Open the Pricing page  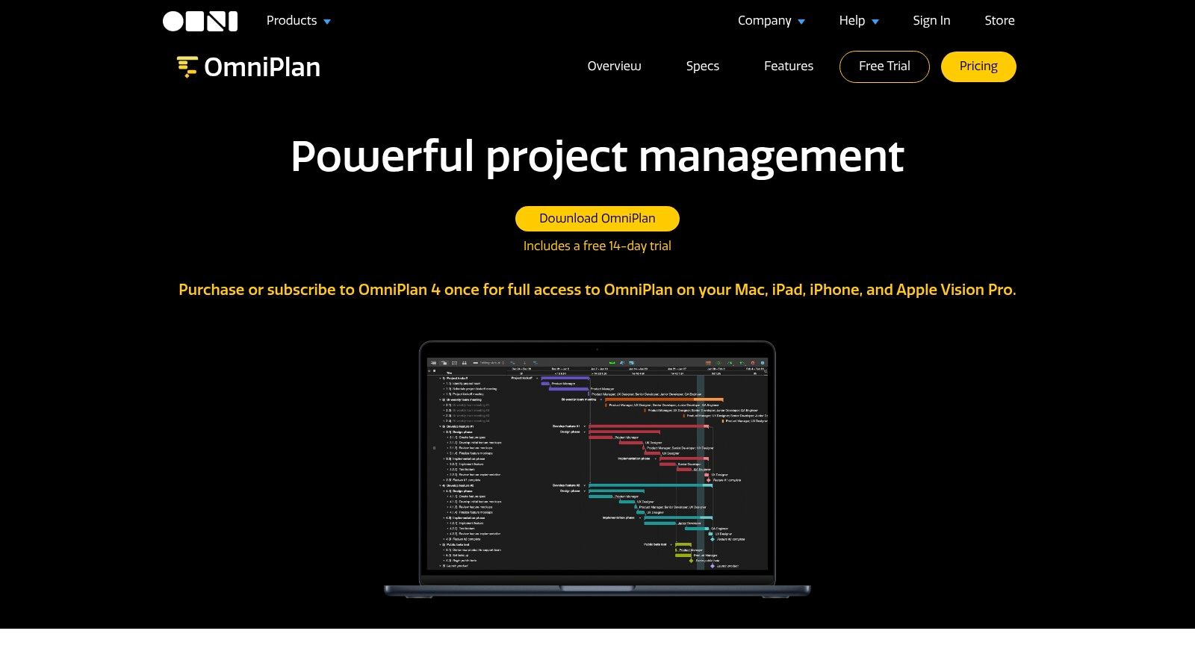978,66
